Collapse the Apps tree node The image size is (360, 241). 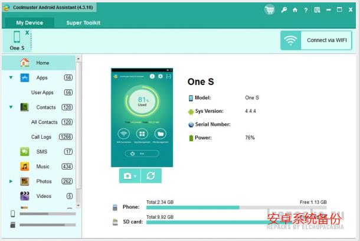pos(11,77)
